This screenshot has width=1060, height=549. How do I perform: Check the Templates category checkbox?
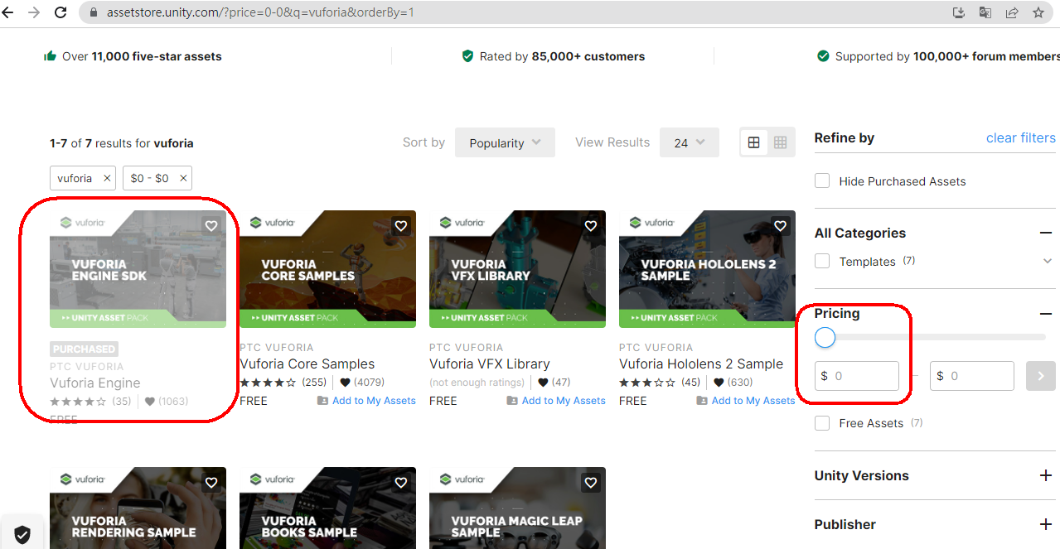click(x=822, y=261)
